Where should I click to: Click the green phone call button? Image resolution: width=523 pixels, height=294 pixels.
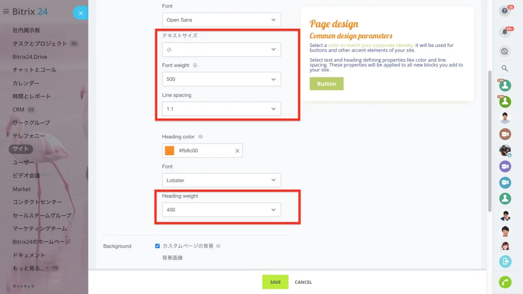pos(505,282)
